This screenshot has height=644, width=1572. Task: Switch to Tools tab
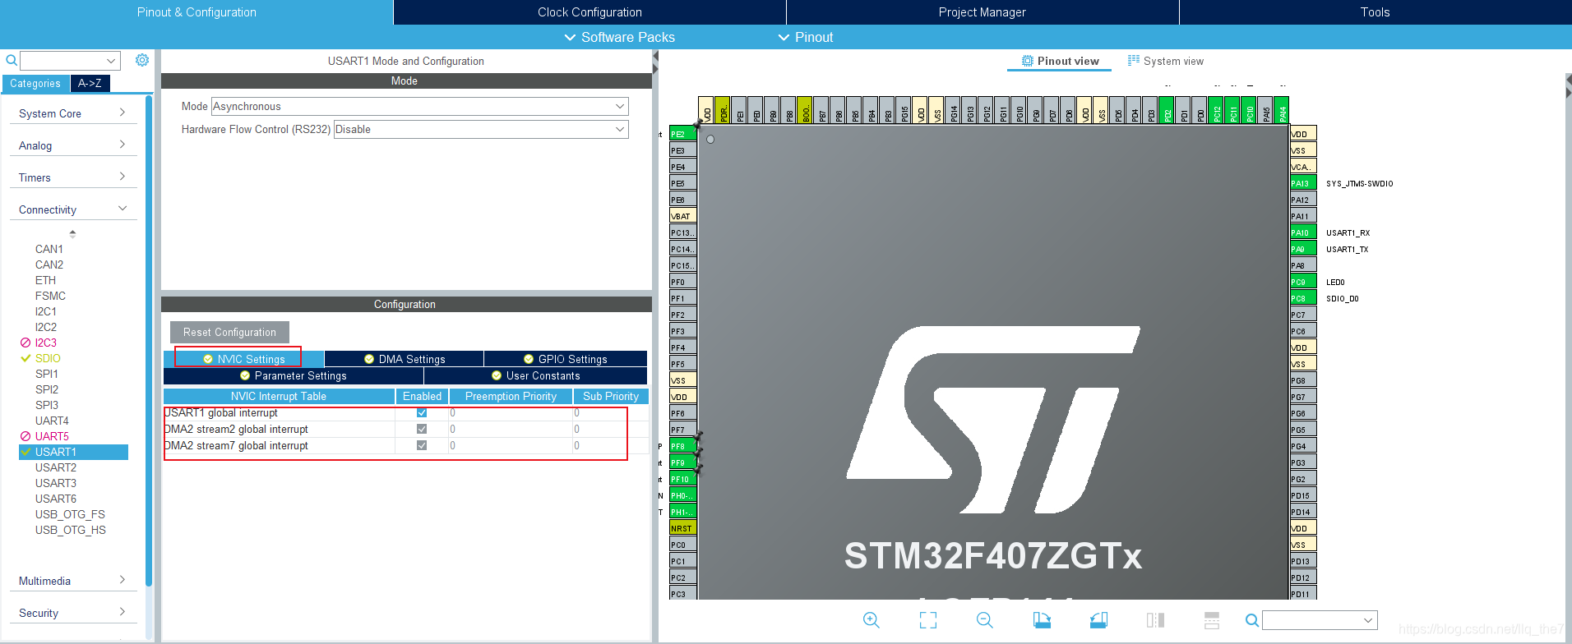pos(1375,12)
